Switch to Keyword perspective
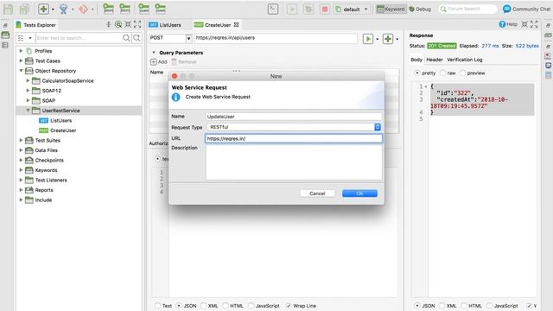 click(391, 10)
